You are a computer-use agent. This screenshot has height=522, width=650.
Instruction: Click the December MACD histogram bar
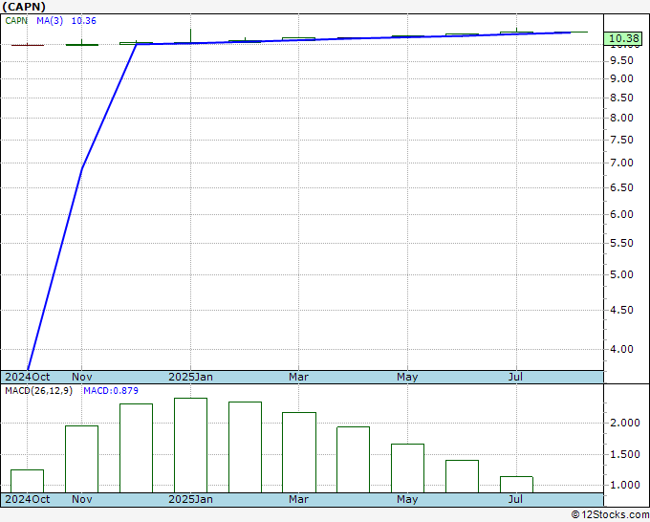point(136,448)
